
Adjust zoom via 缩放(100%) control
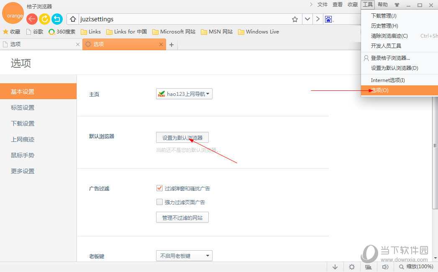(417, 267)
